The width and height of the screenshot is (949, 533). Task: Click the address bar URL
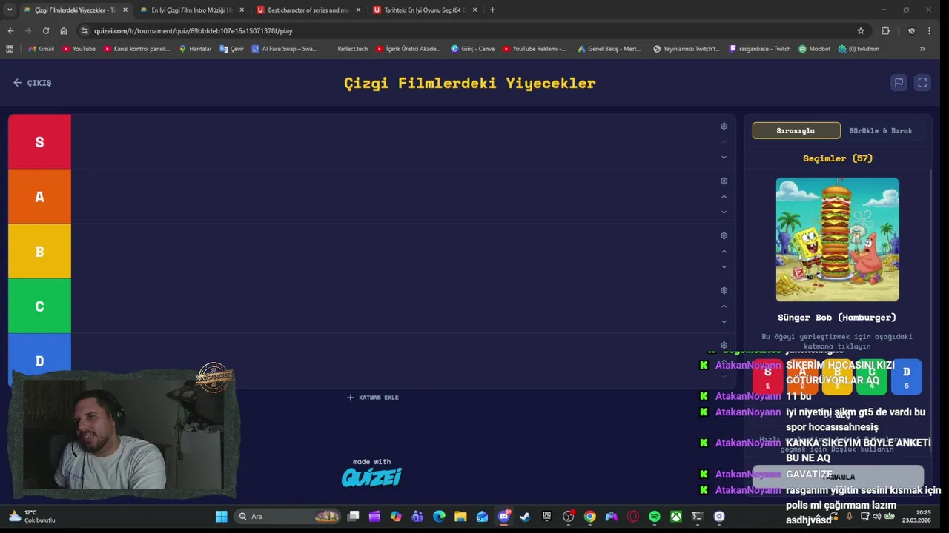(x=193, y=31)
